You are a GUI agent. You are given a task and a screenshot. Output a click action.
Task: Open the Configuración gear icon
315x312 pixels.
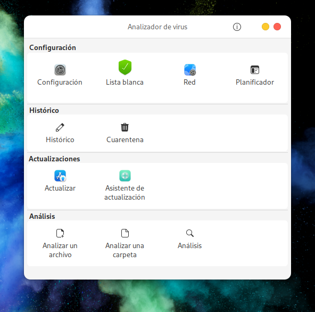[x=60, y=70]
